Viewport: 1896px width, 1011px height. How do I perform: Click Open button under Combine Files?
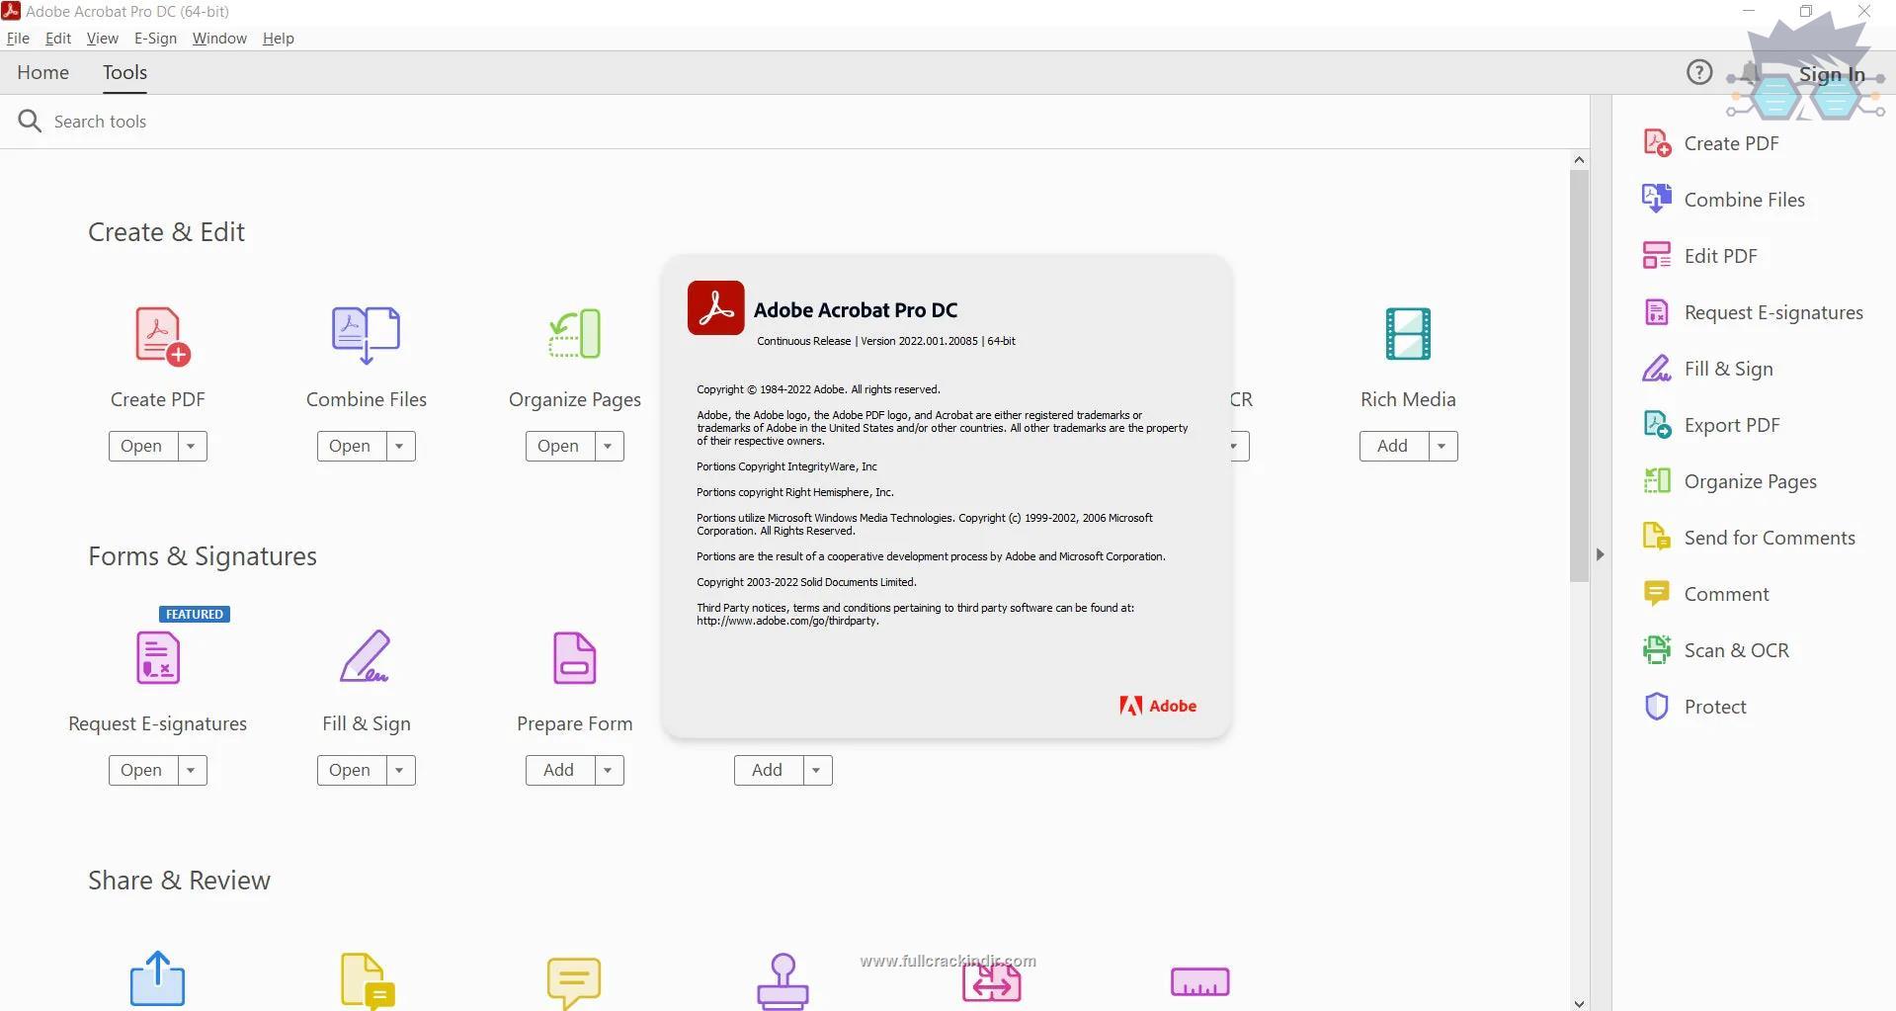coord(352,446)
